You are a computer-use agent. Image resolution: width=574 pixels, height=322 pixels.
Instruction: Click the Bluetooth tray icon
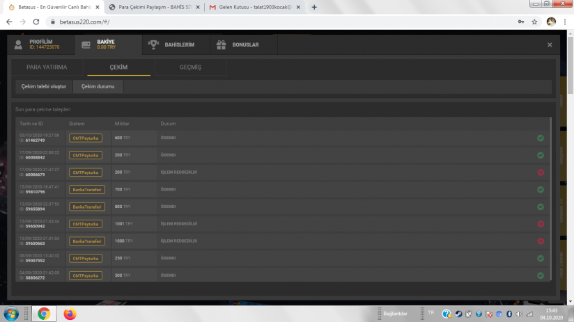(x=509, y=314)
